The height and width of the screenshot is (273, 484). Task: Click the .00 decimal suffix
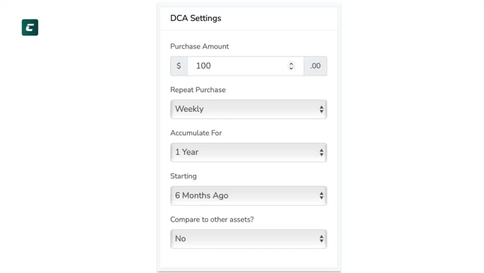[x=315, y=66]
